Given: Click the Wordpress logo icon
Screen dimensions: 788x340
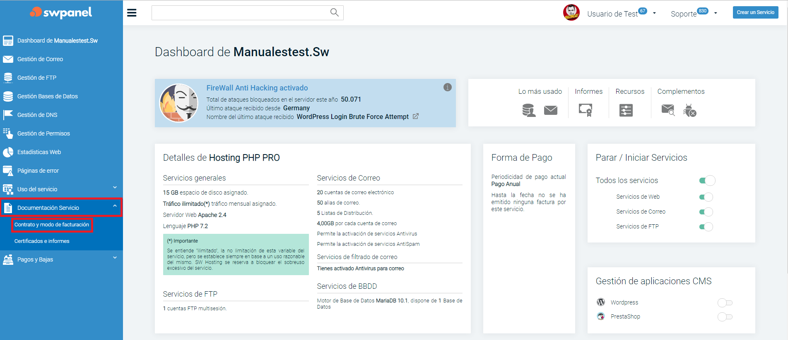Looking at the screenshot, I should [601, 302].
